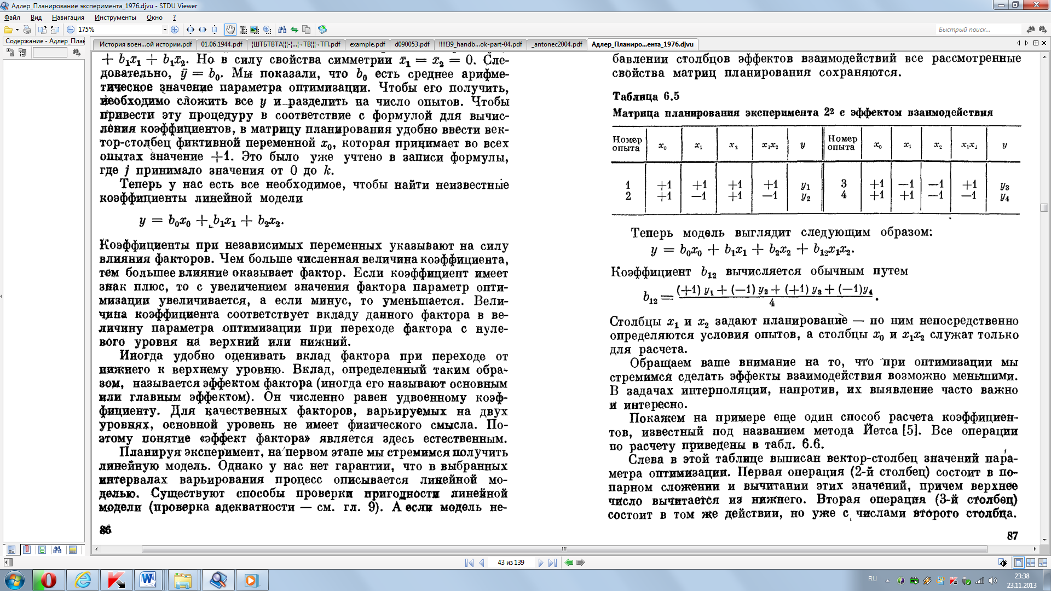This screenshot has height=591, width=1051.
Task: Go to last page button
Action: click(x=552, y=563)
